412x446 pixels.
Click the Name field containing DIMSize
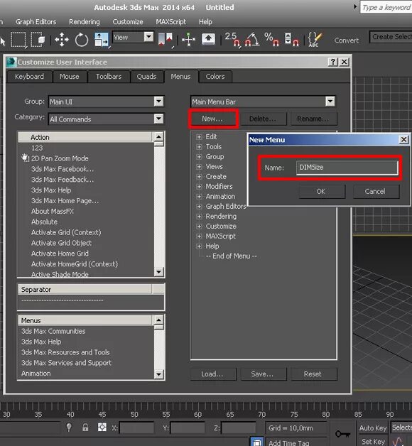(347, 168)
